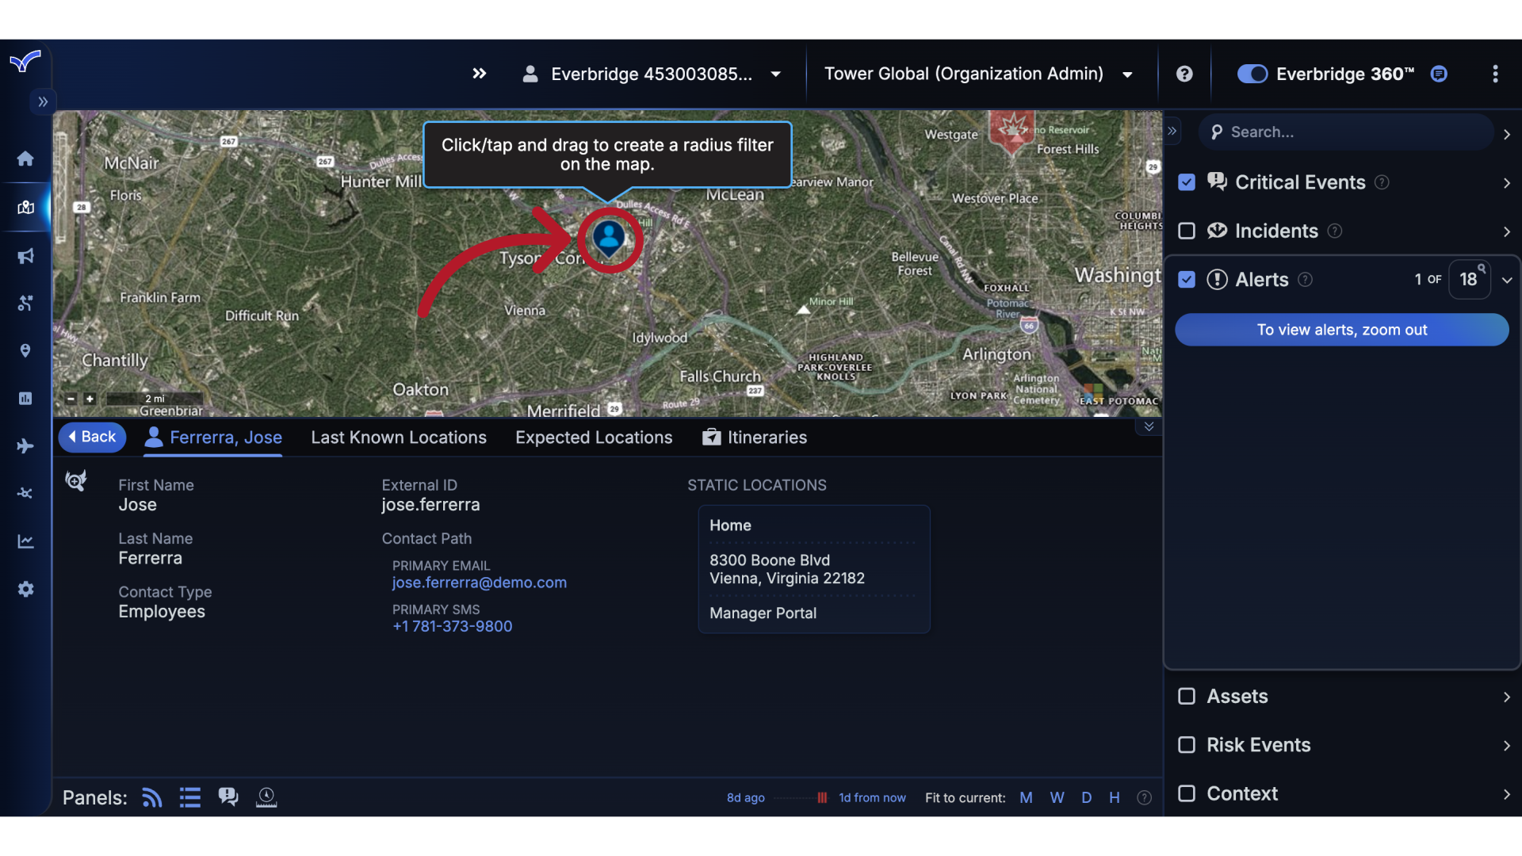Screen dimensions: 1522x856
Task: Uncheck the Critical Events layer
Action: (x=1187, y=182)
